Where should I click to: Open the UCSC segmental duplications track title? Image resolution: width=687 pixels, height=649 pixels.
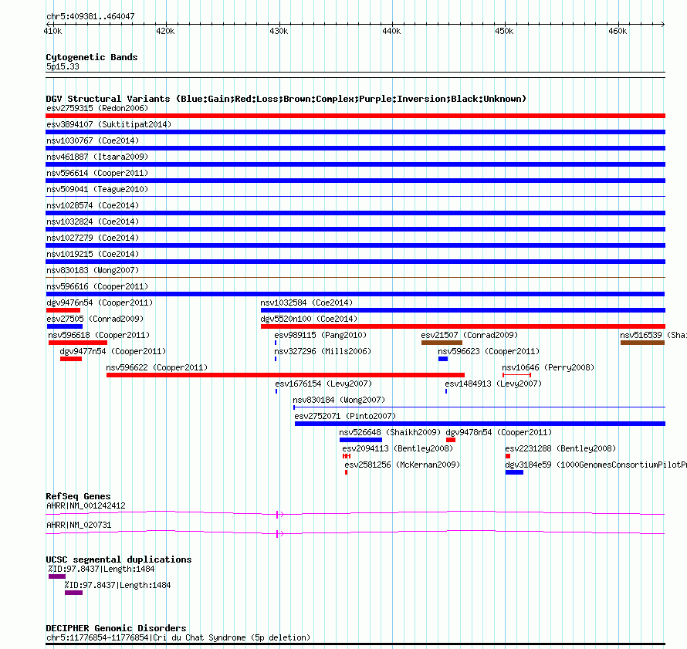coord(119,559)
